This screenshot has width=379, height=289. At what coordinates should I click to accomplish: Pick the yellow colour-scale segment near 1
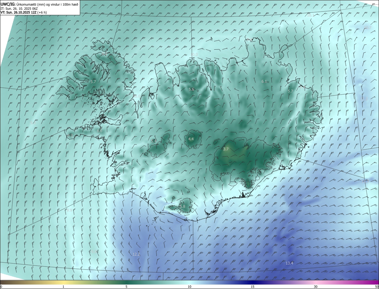(x=63, y=282)
